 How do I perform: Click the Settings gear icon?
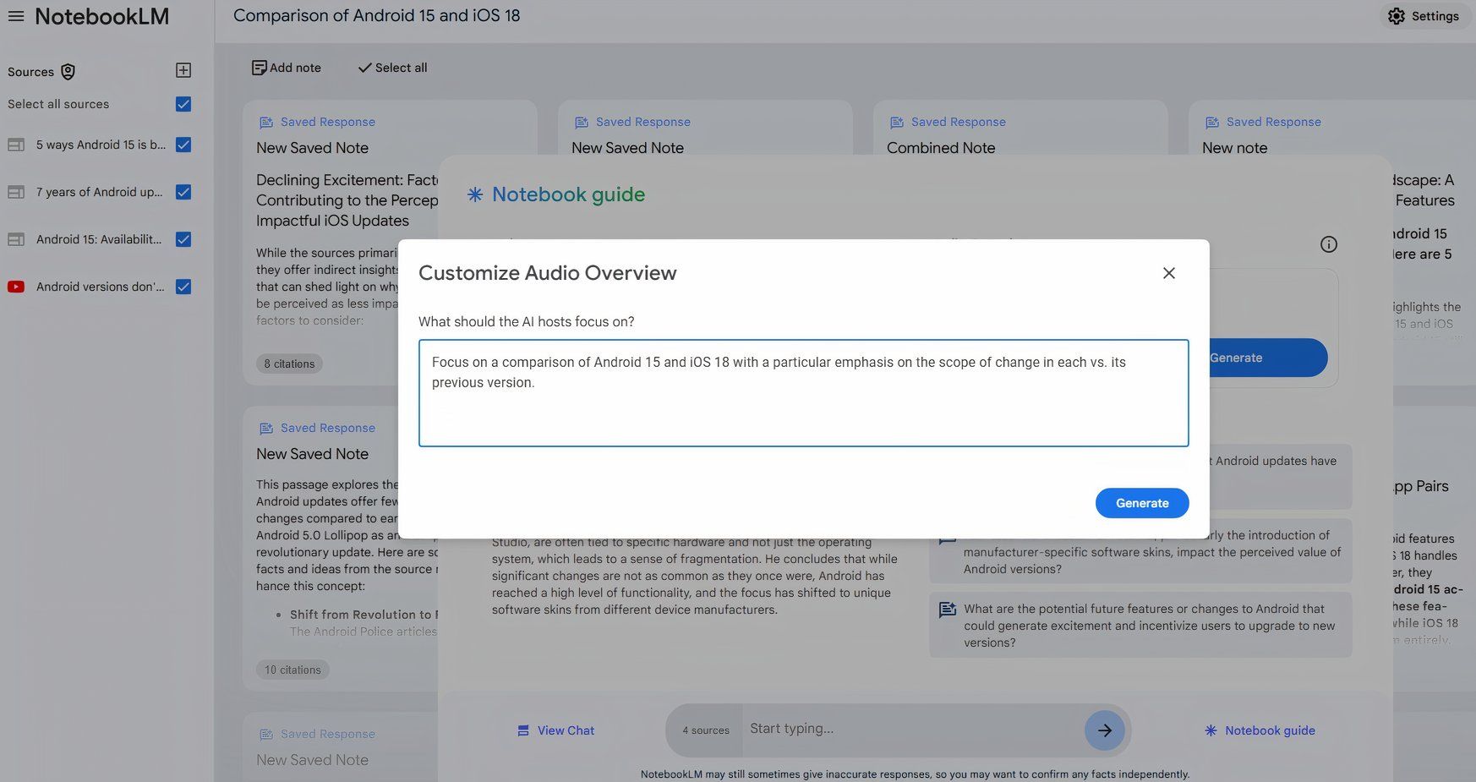(x=1397, y=16)
